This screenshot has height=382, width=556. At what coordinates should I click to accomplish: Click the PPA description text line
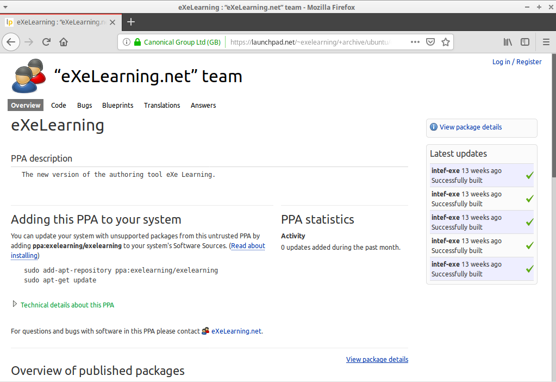coord(118,174)
